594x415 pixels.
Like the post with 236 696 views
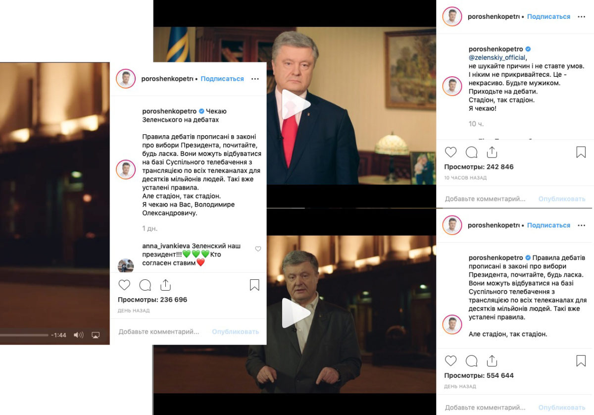124,285
